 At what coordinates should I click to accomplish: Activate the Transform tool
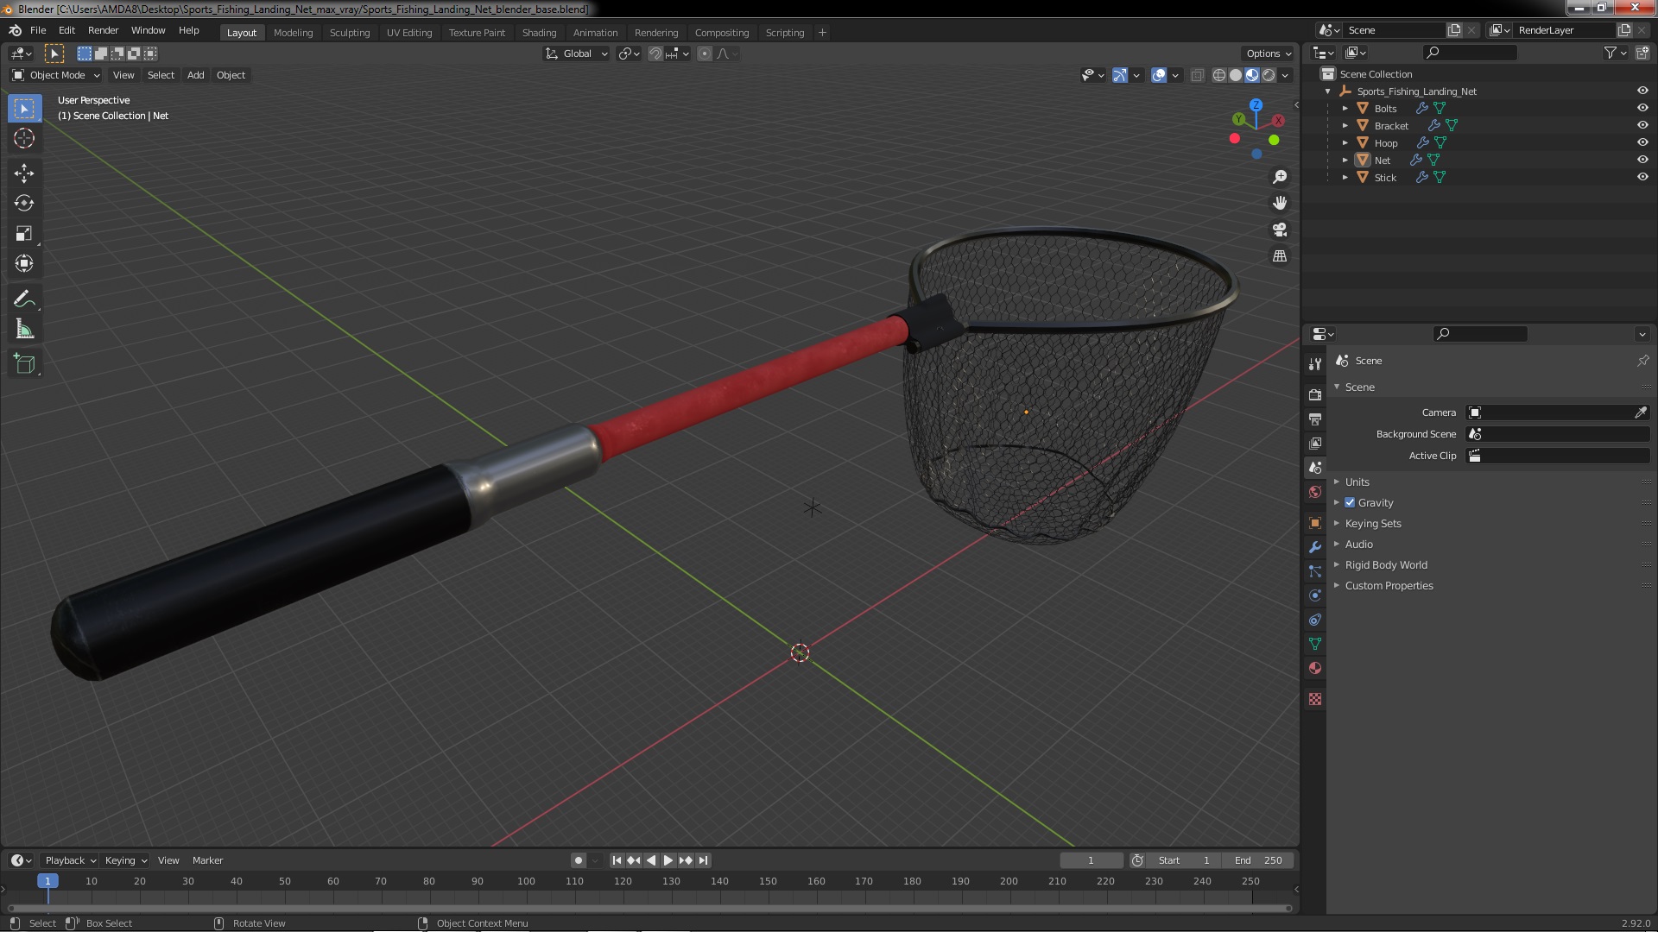24,263
